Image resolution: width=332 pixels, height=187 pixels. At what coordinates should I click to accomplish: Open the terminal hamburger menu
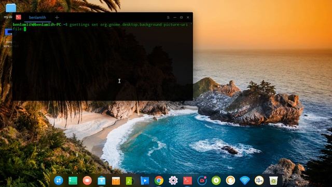(168, 17)
